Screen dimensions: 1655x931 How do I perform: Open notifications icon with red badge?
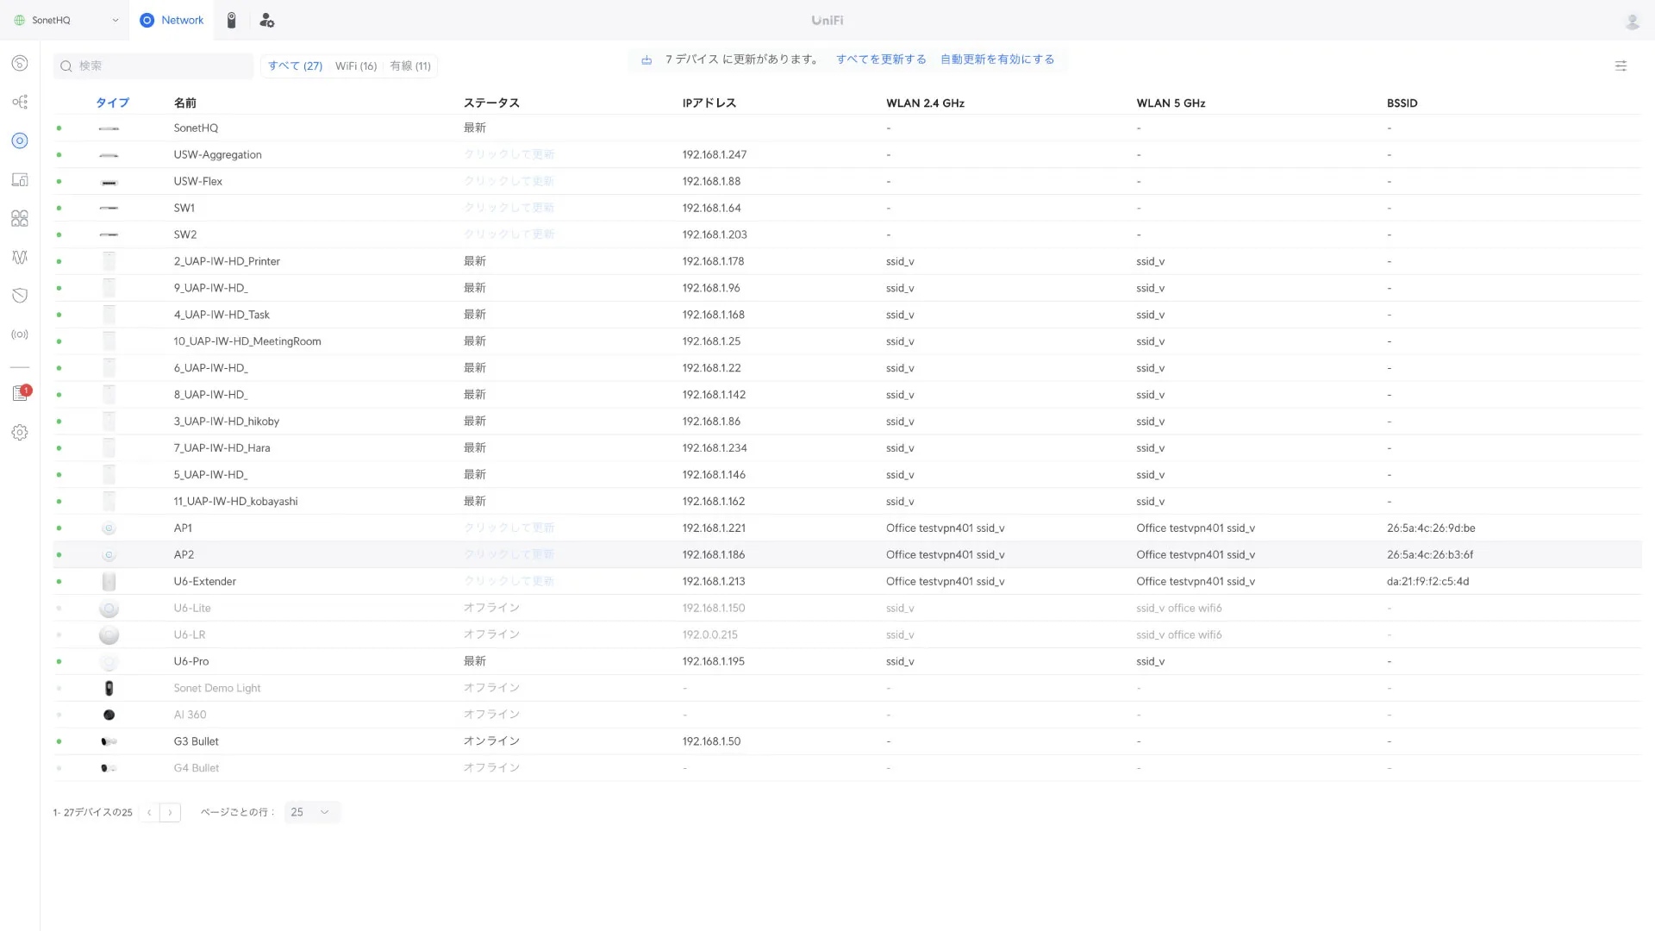[x=21, y=393]
